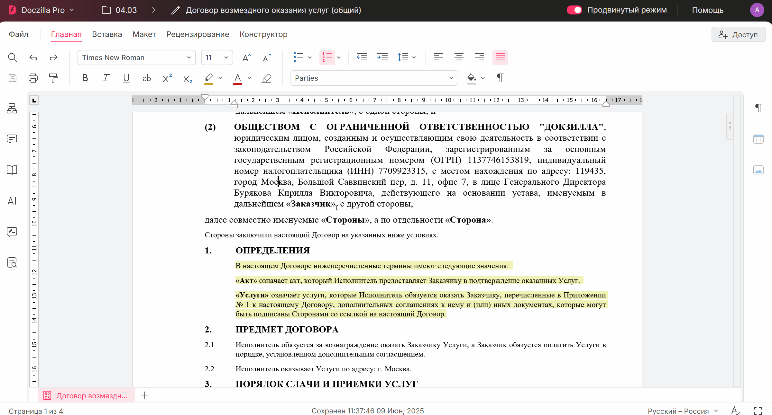Apply strikethrough formatting
Image resolution: width=772 pixels, height=415 pixels.
(x=147, y=78)
